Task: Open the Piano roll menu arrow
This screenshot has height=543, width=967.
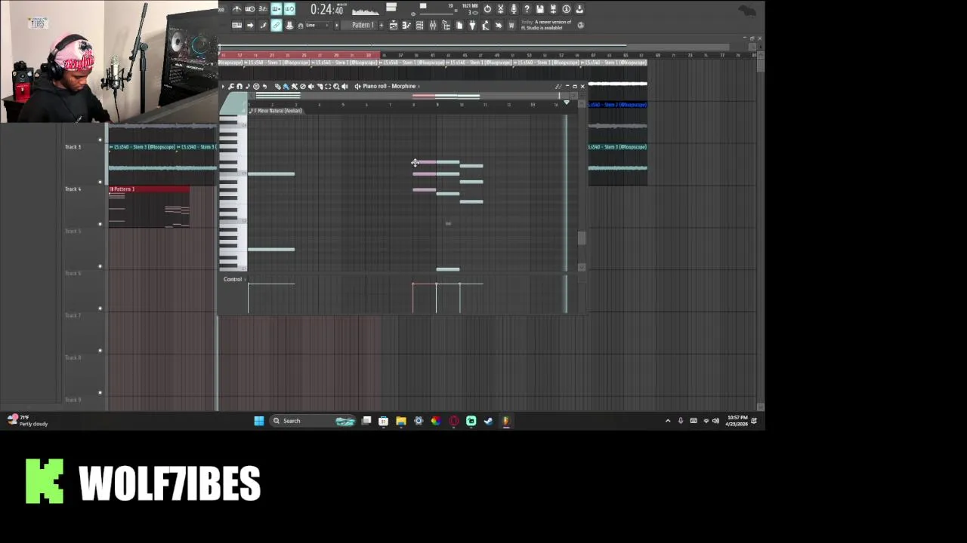Action: click(223, 86)
